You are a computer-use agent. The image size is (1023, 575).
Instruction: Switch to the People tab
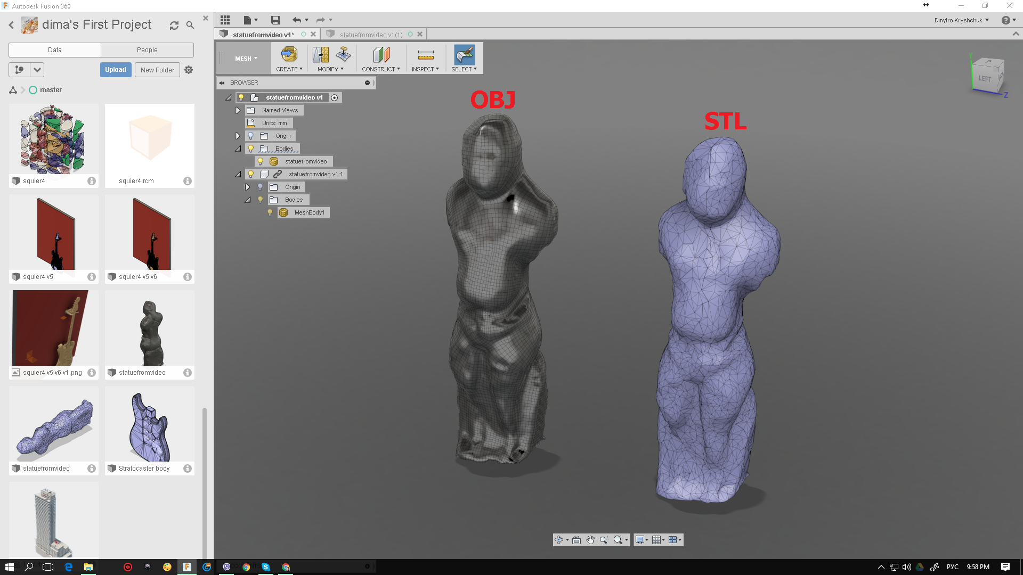[147, 50]
